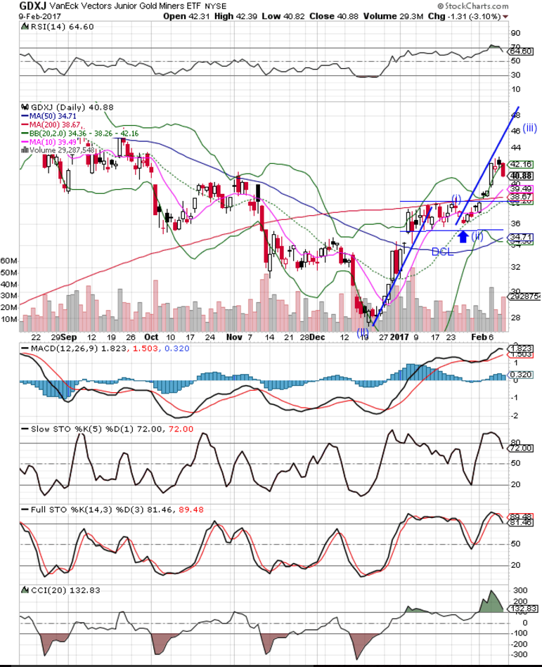This screenshot has width=542, height=667.
Task: Click the line icon beside RSI(14)
Action: (x=25, y=26)
